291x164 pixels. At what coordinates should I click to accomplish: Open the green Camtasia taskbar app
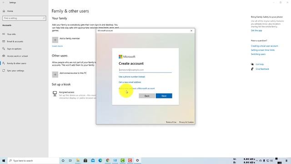[x=122, y=160]
